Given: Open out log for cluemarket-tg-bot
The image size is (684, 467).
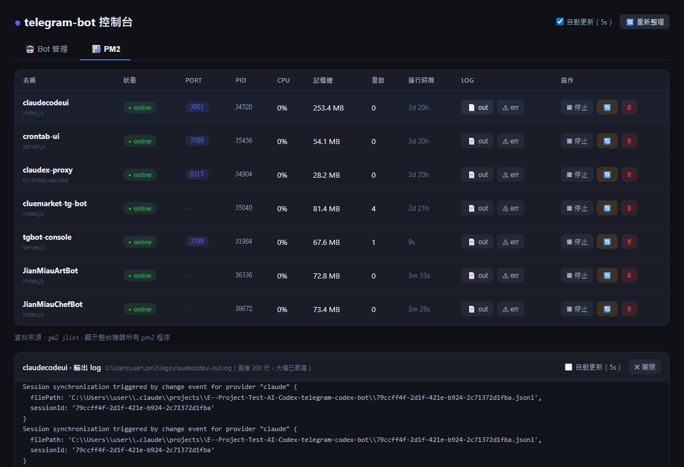Looking at the screenshot, I should 477,208.
